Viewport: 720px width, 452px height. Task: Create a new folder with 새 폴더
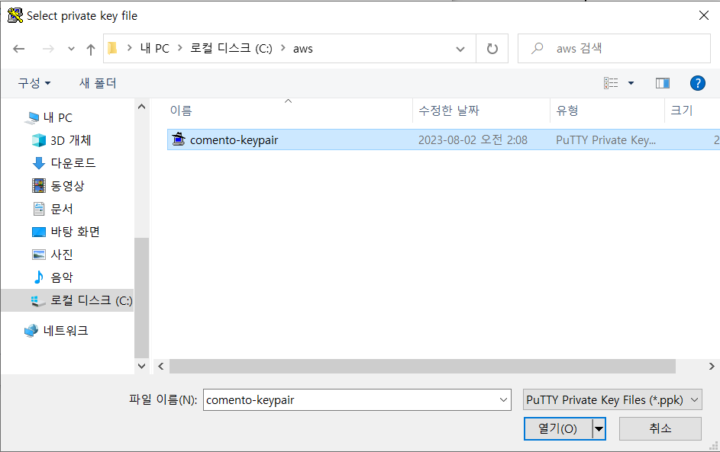98,83
